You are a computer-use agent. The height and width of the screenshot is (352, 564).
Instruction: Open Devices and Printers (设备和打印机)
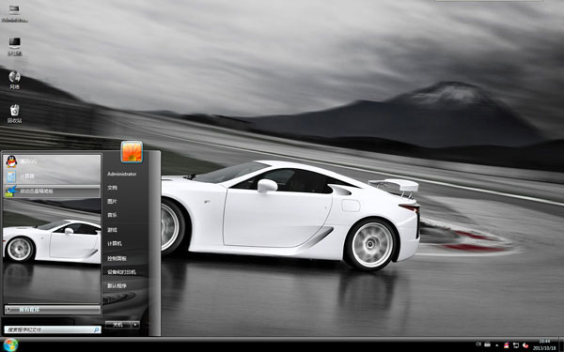click(121, 272)
